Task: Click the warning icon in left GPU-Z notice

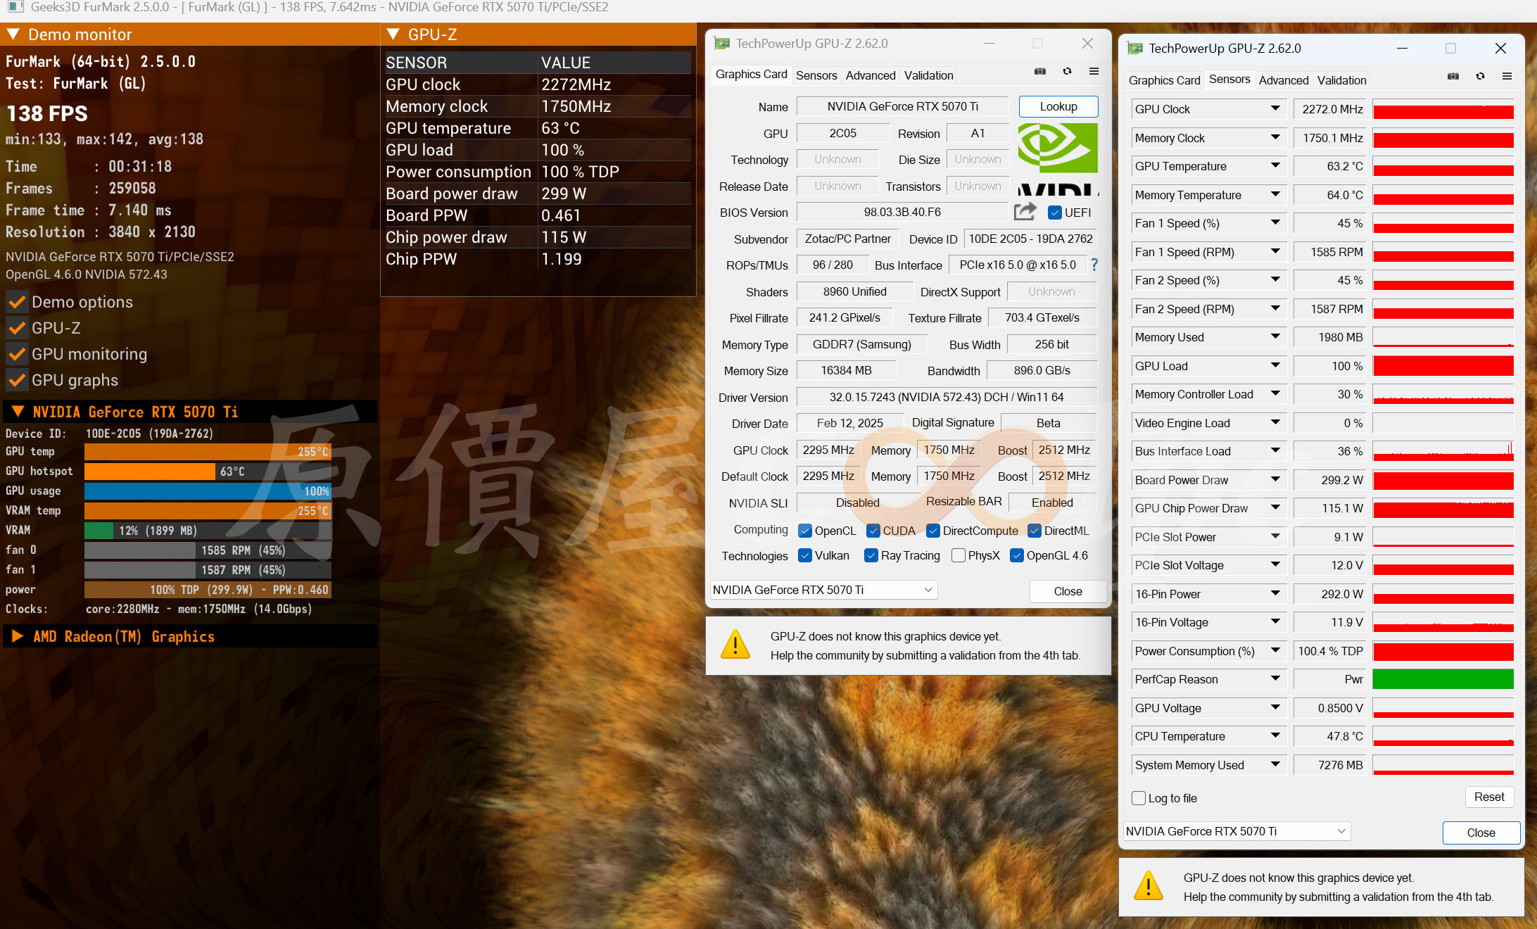Action: point(735,644)
